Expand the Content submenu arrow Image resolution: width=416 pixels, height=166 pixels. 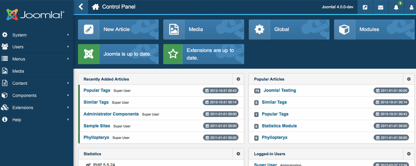click(x=68, y=83)
